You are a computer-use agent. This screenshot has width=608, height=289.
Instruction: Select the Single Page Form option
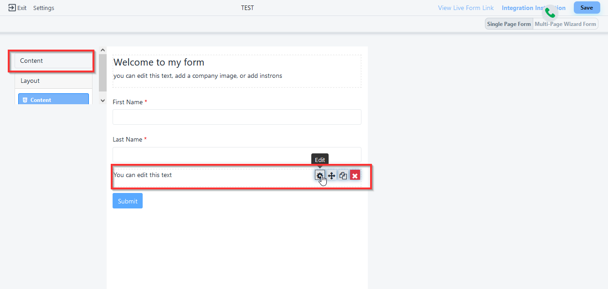(509, 24)
